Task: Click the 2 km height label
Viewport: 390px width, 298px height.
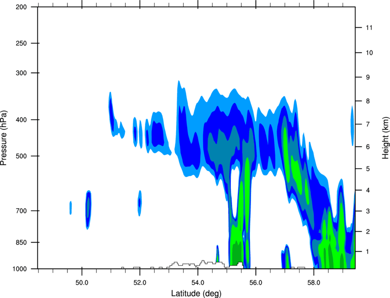Action: click(x=368, y=232)
